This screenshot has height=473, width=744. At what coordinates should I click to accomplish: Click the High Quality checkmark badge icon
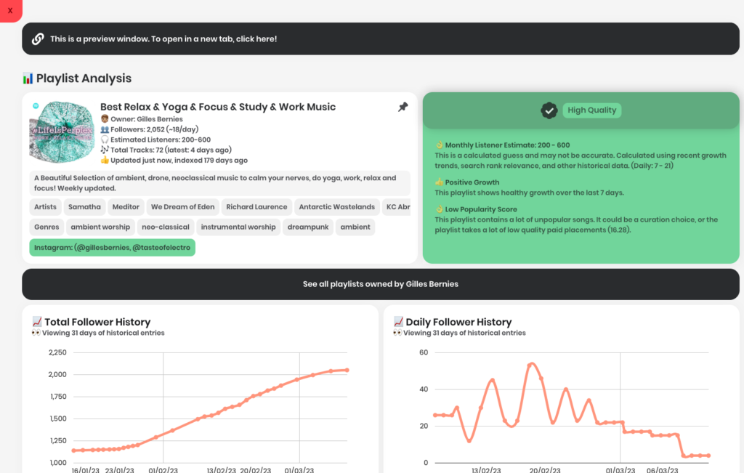[549, 110]
